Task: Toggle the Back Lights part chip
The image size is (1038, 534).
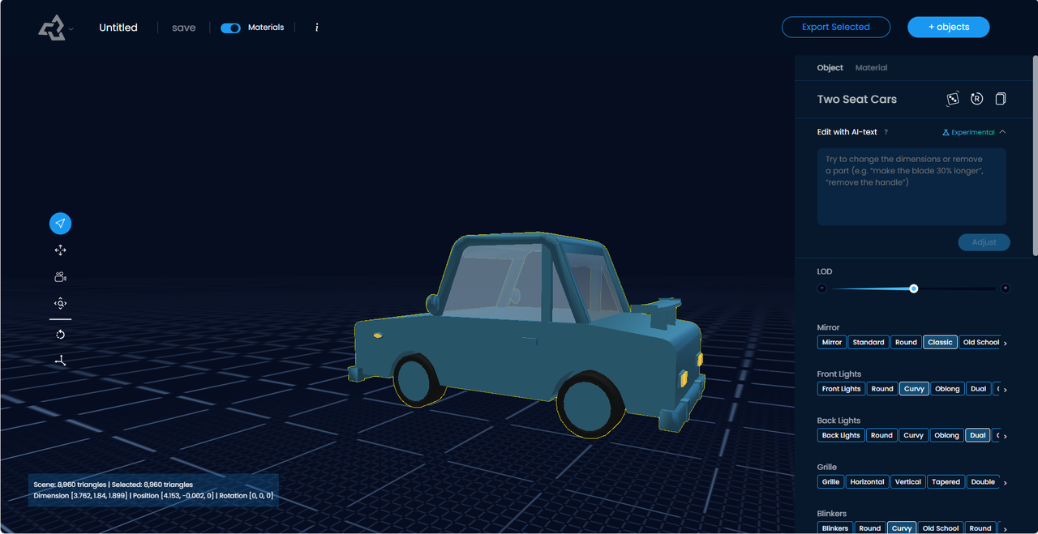Action: tap(841, 435)
